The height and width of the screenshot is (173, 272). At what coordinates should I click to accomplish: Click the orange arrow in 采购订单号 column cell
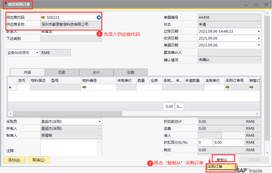[227, 87]
